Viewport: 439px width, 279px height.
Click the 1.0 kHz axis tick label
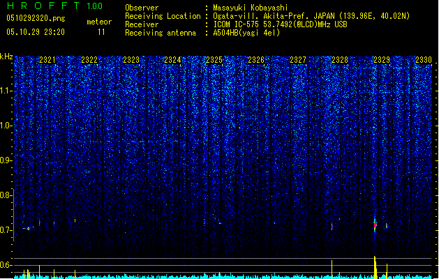coord(6,126)
